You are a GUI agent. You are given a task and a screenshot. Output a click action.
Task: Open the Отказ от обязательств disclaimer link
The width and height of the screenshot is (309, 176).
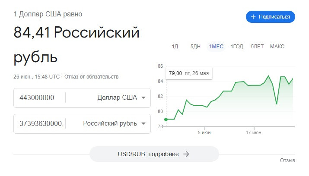tap(92, 77)
